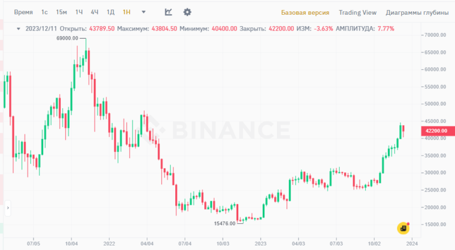Switch to Базовая версия chart tab
Image resolution: width=455 pixels, height=250 pixels.
304,12
